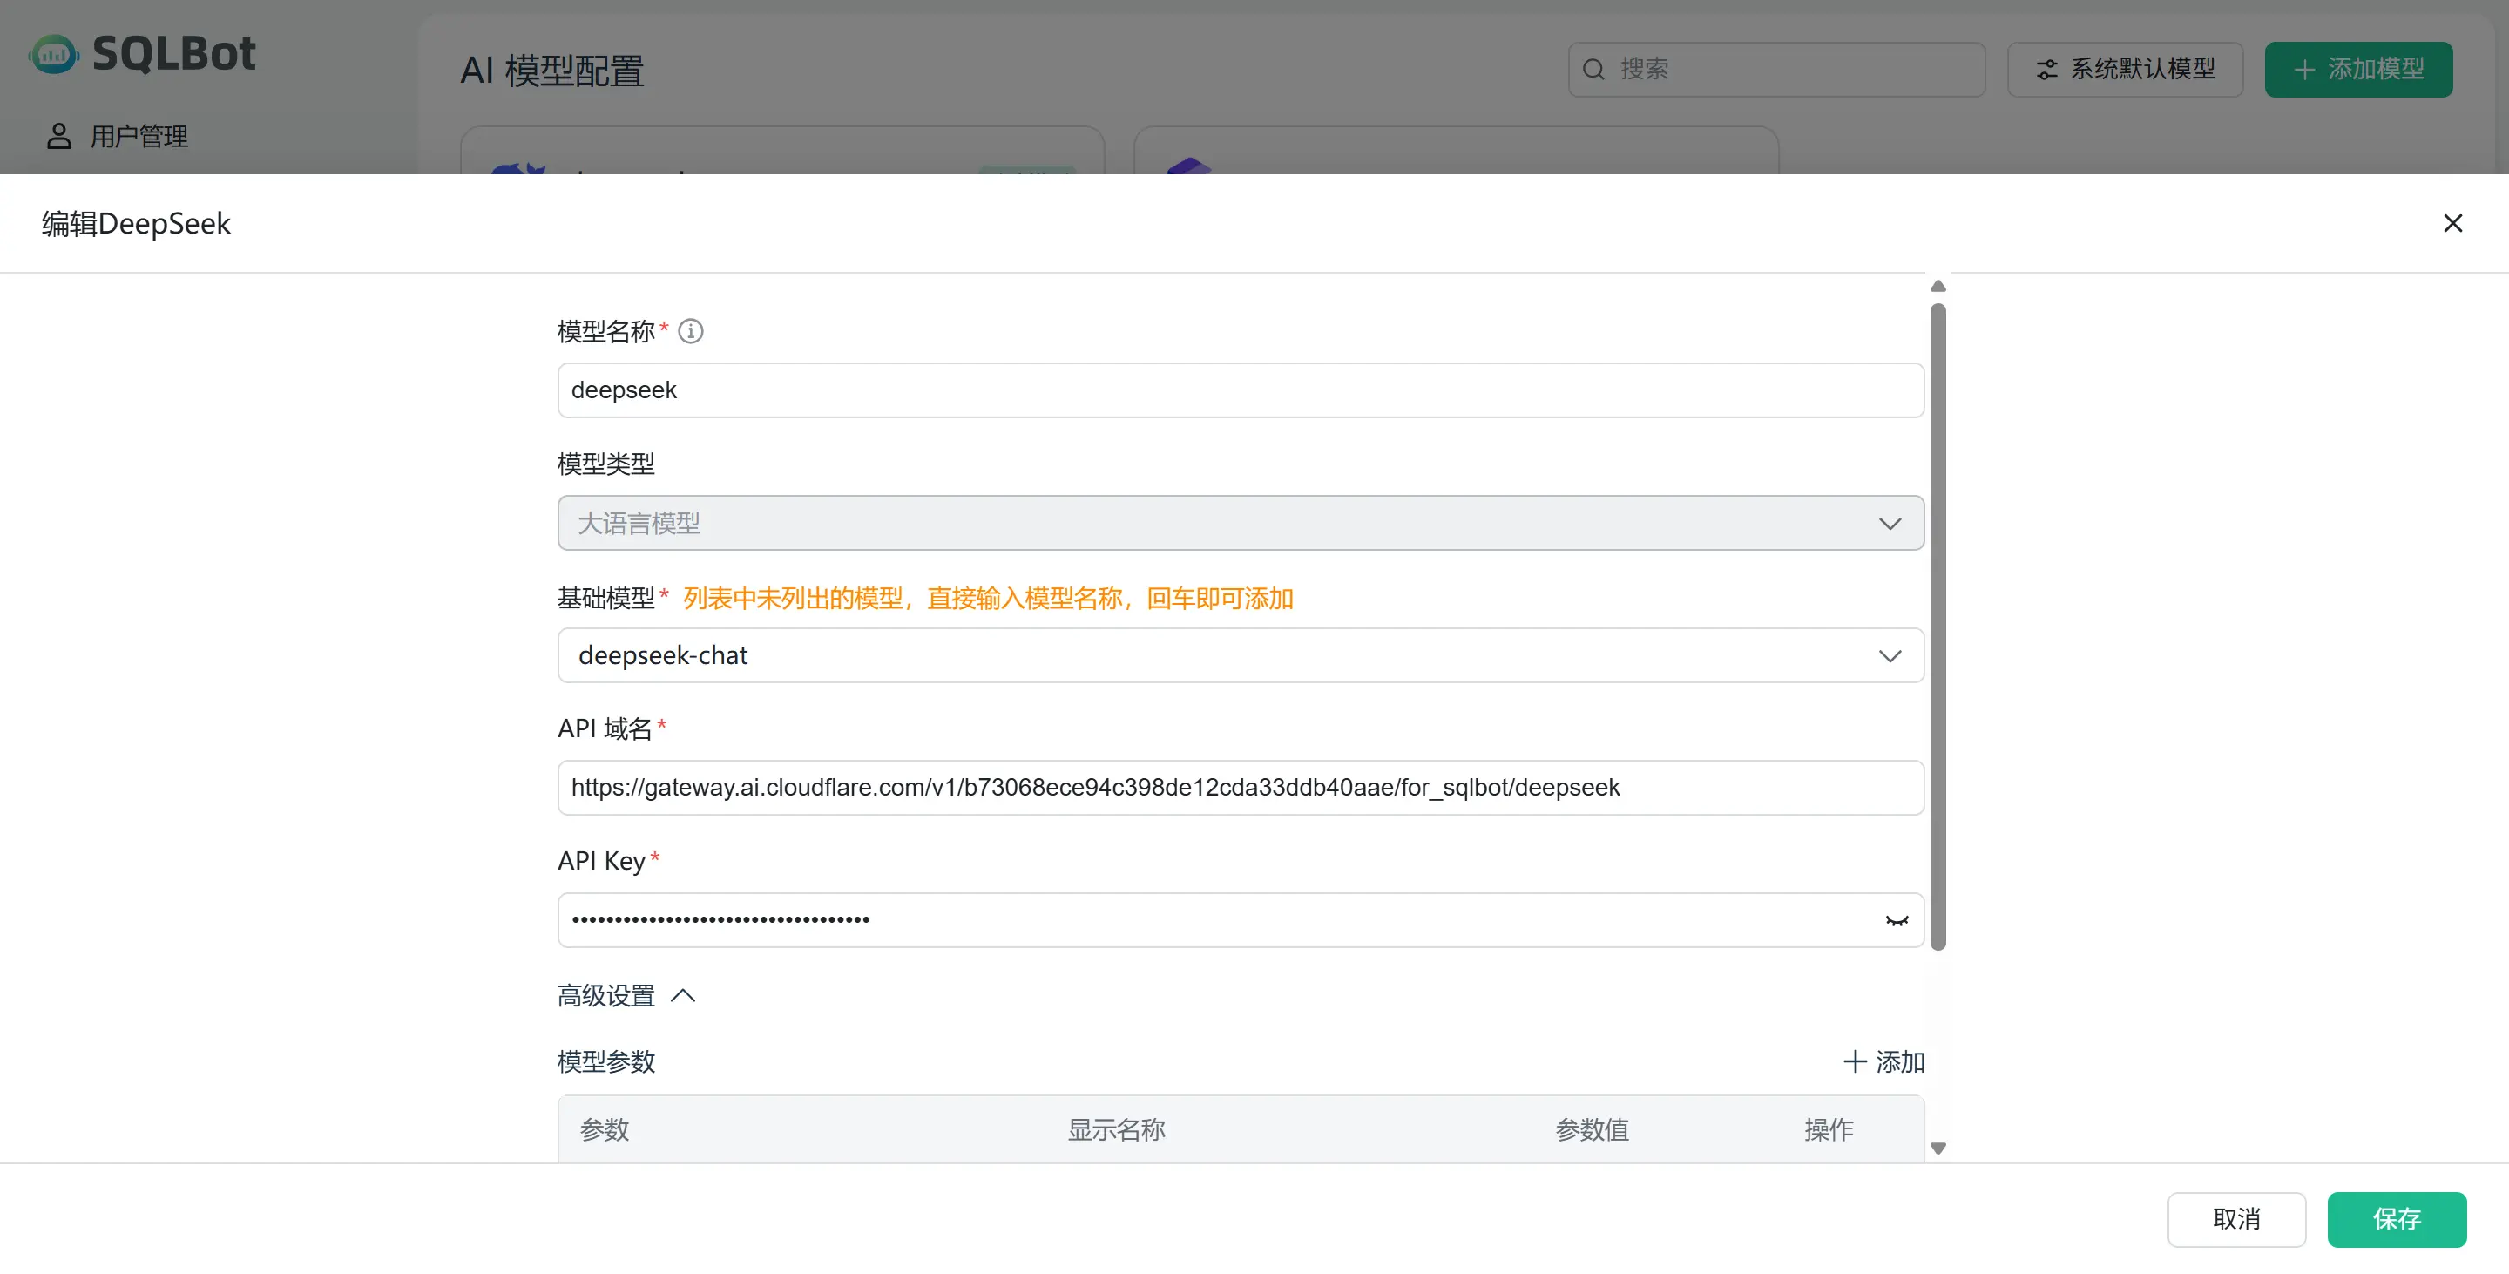The width and height of the screenshot is (2509, 1274).
Task: Focus the 模型名称 input field
Action: [1240, 390]
